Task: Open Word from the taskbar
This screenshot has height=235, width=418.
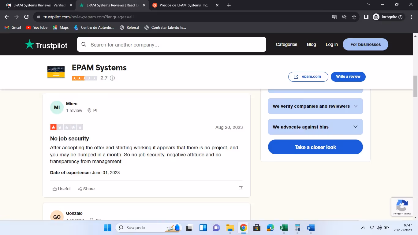Action: click(311, 228)
